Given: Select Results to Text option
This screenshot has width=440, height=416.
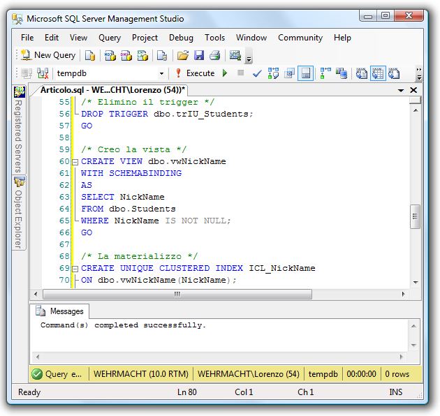Looking at the screenshot, I should click(x=362, y=73).
